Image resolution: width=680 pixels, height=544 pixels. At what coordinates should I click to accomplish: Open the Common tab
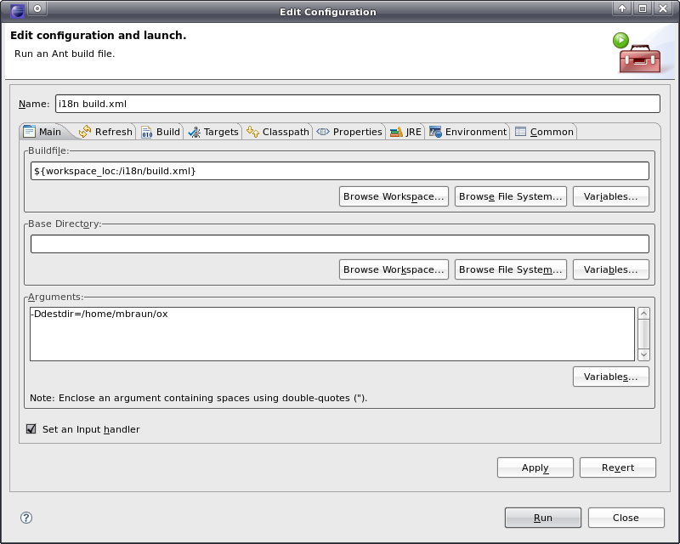pos(544,132)
